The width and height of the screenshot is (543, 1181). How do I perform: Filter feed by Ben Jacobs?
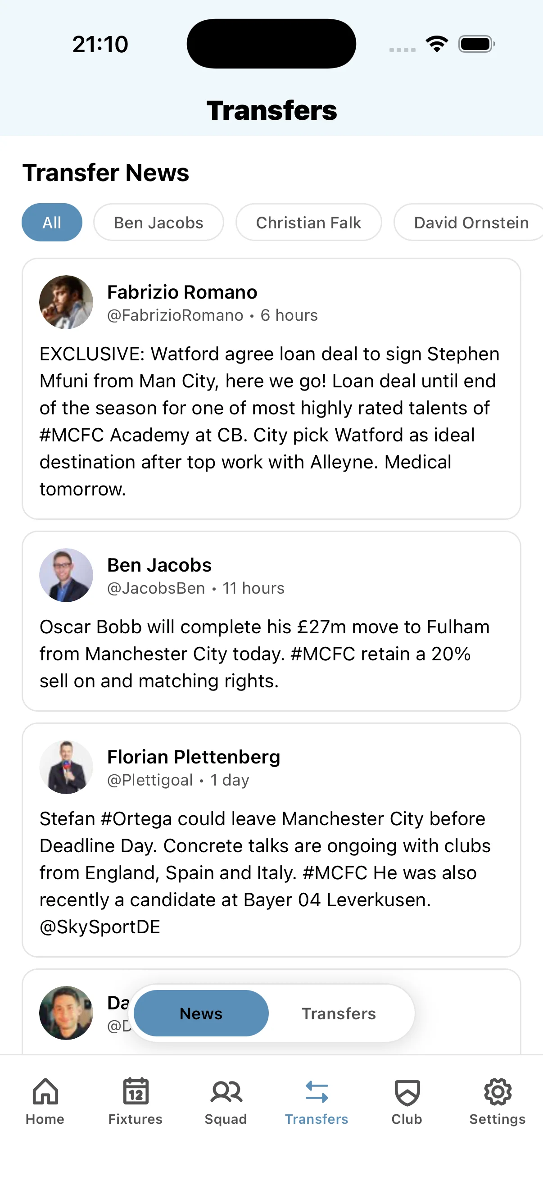[x=158, y=223]
